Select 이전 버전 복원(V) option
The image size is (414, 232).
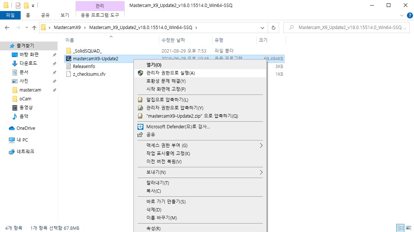200,161
